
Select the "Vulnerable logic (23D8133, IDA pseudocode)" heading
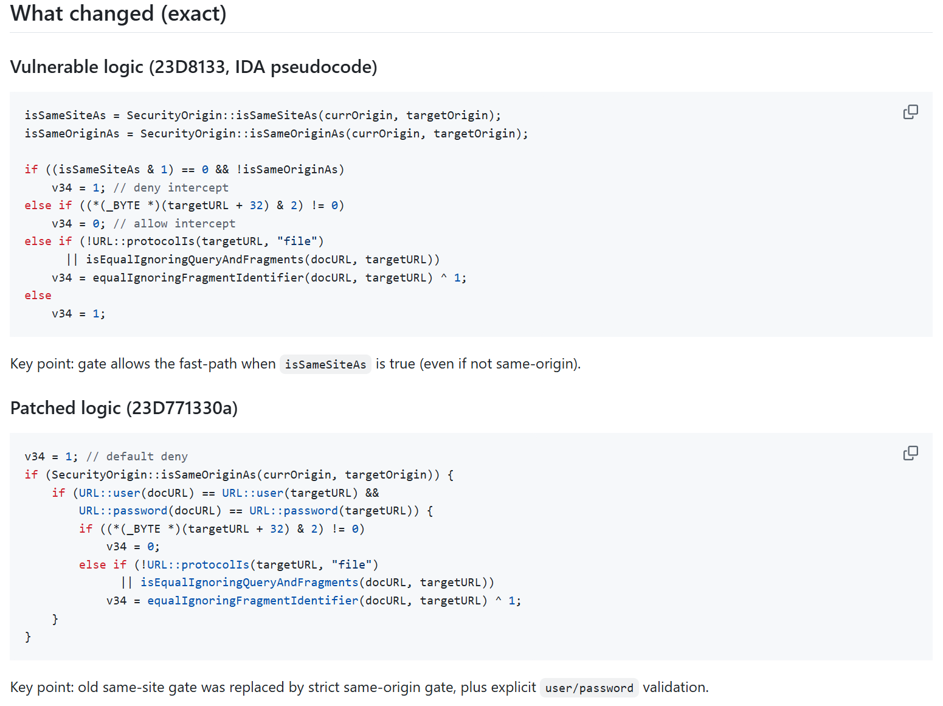tap(193, 67)
